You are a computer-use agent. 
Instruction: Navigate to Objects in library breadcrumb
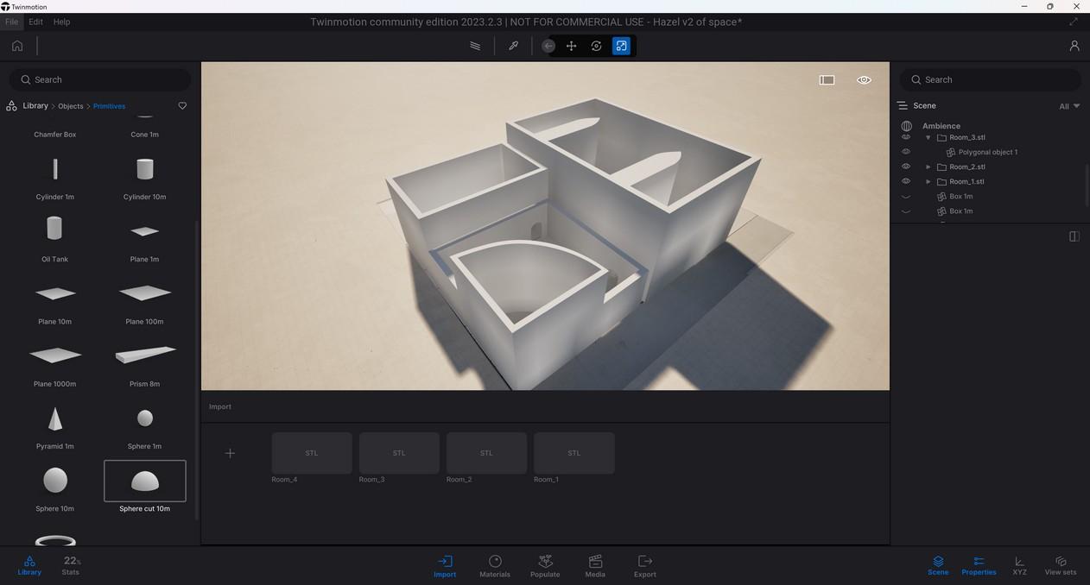(71, 106)
